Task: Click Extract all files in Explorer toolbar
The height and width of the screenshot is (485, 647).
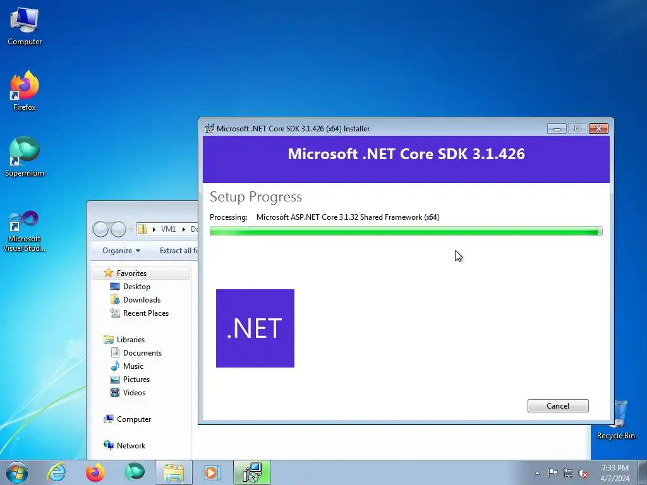Action: coord(178,251)
